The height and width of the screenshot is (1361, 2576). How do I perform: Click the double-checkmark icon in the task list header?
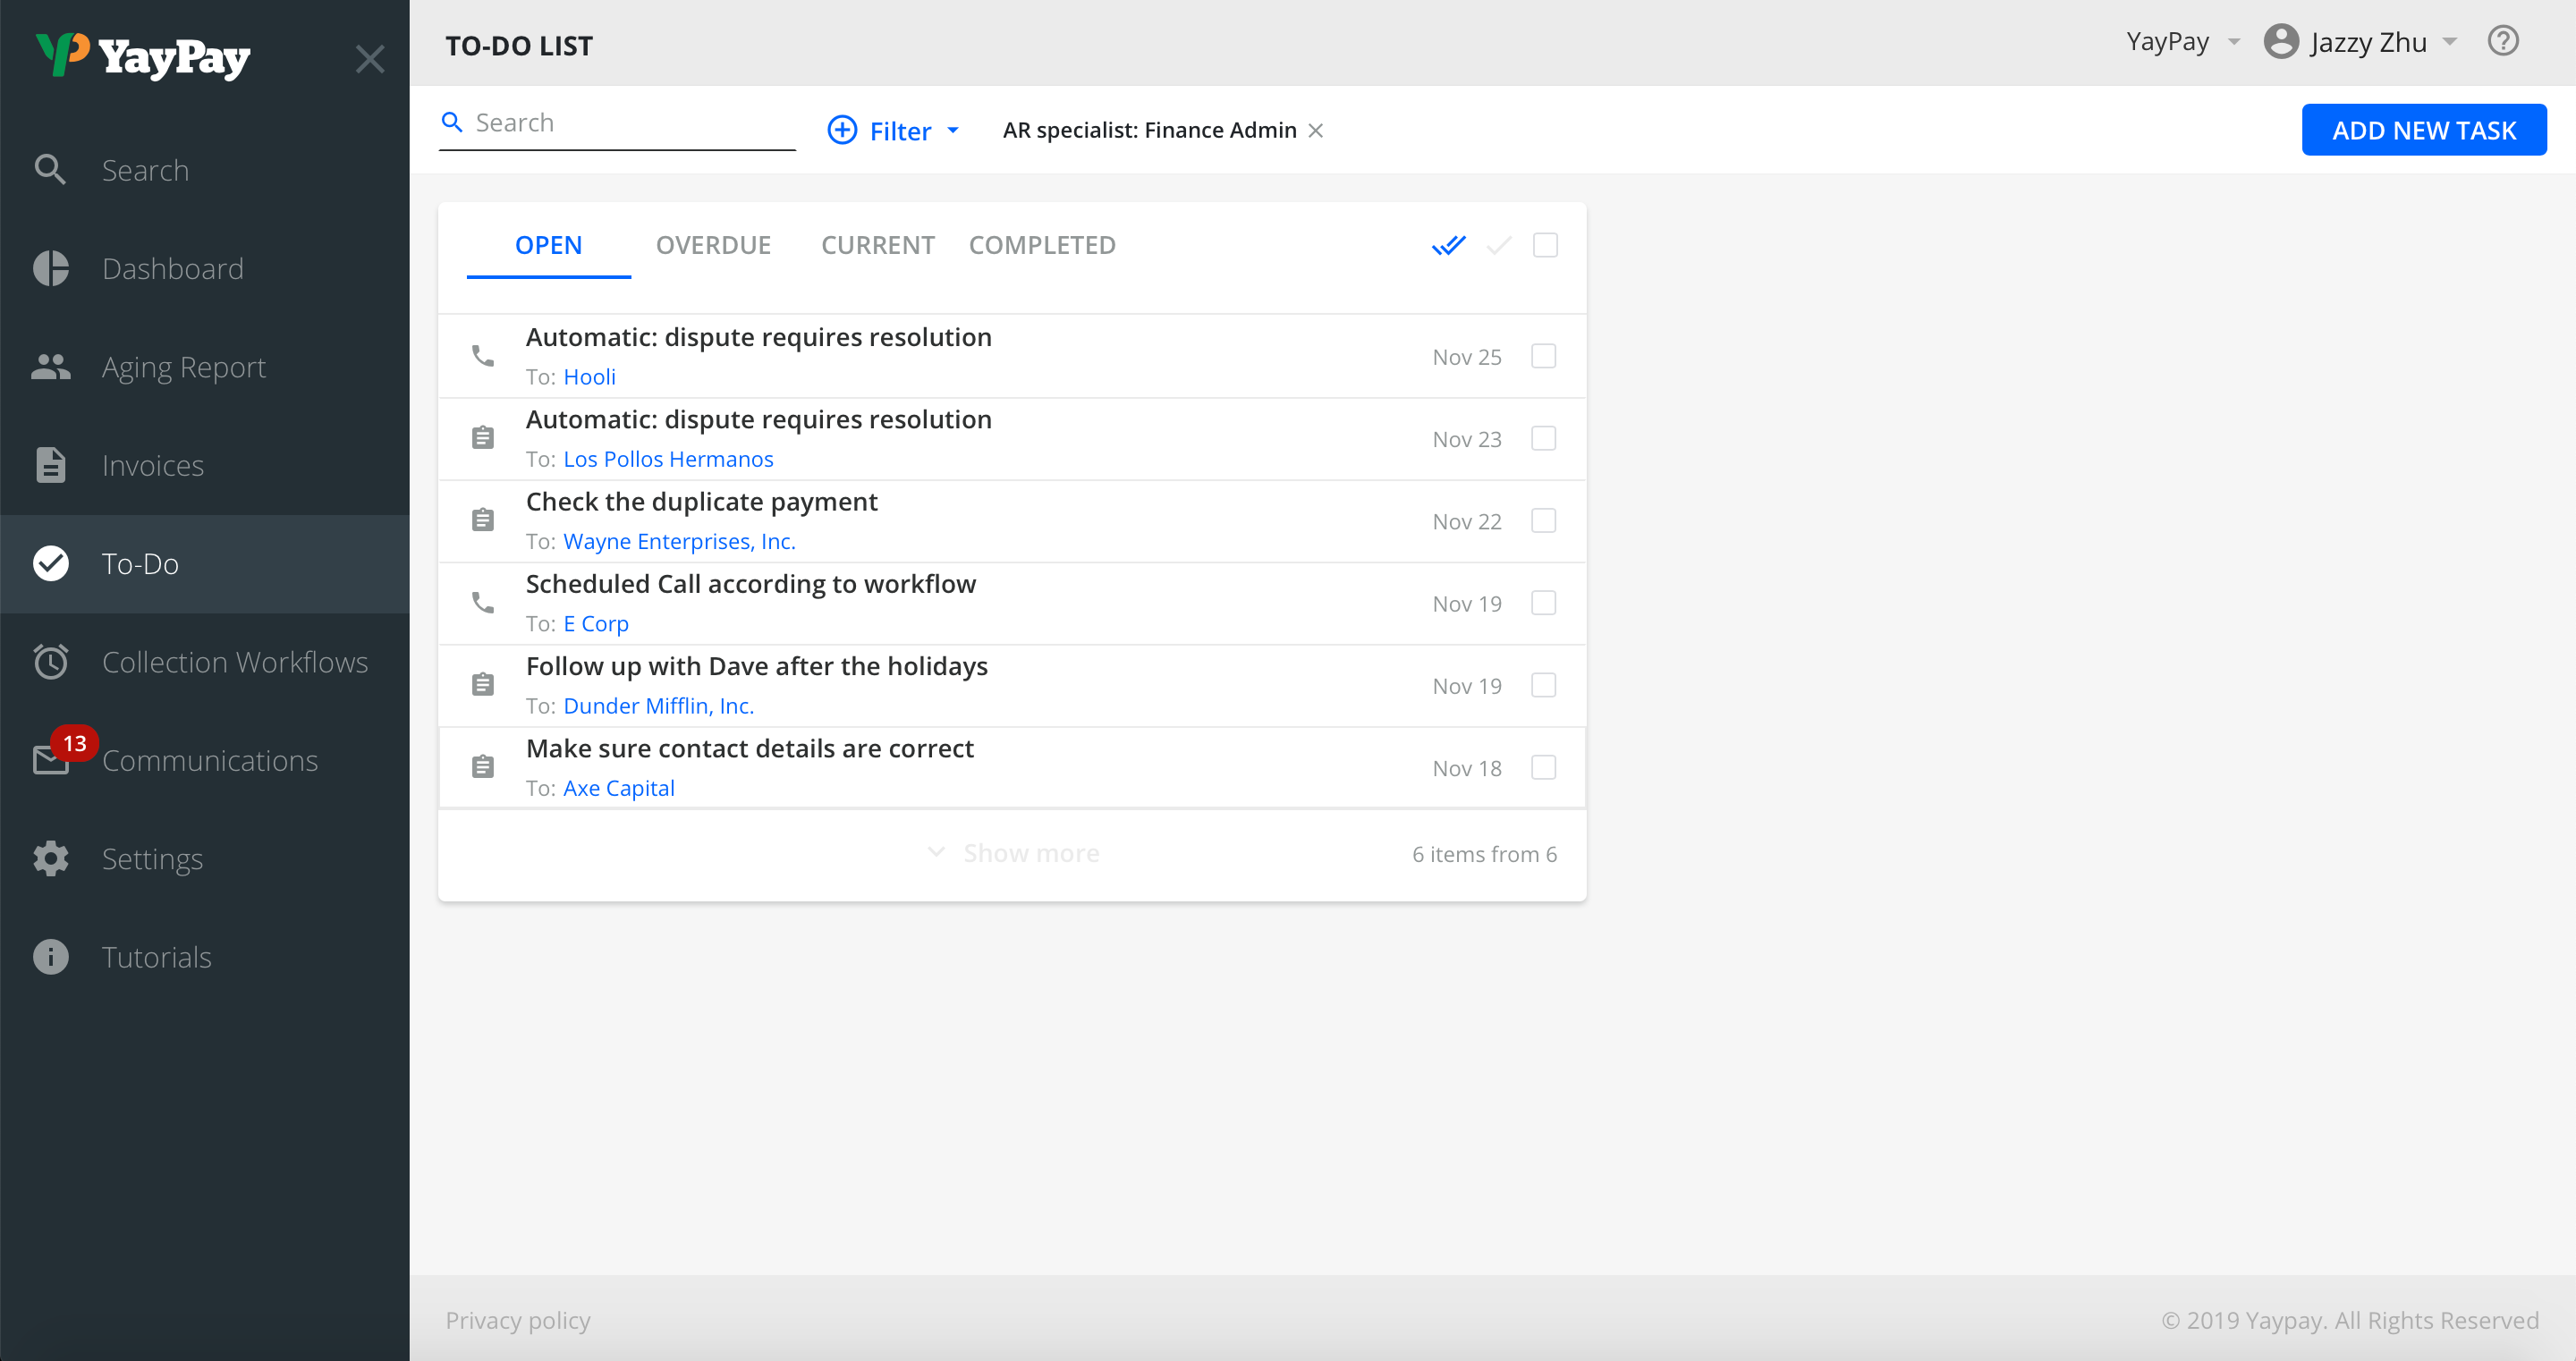1448,245
